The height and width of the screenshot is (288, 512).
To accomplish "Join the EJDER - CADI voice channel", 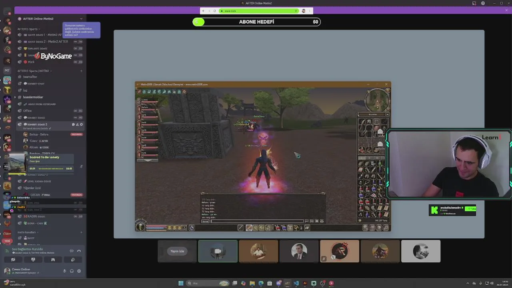I will [50, 223].
